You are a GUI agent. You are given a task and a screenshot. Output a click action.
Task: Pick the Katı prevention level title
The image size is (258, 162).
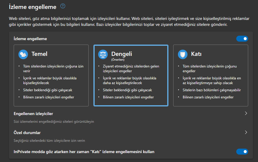click(196, 54)
